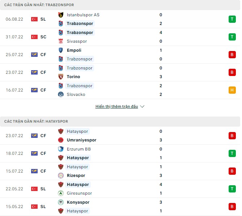Click the Empoli club crest
Image resolution: width=242 pixels, height=216 pixels.
point(60,50)
